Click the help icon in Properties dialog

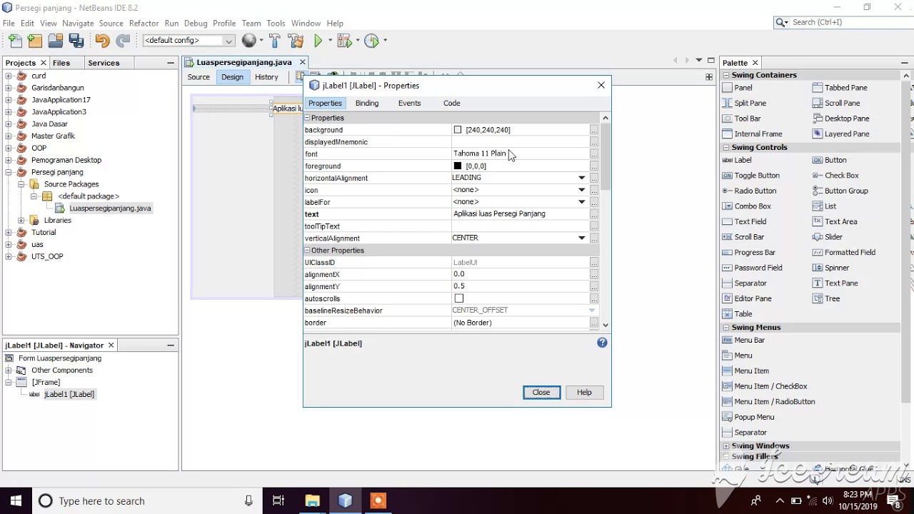(x=602, y=343)
